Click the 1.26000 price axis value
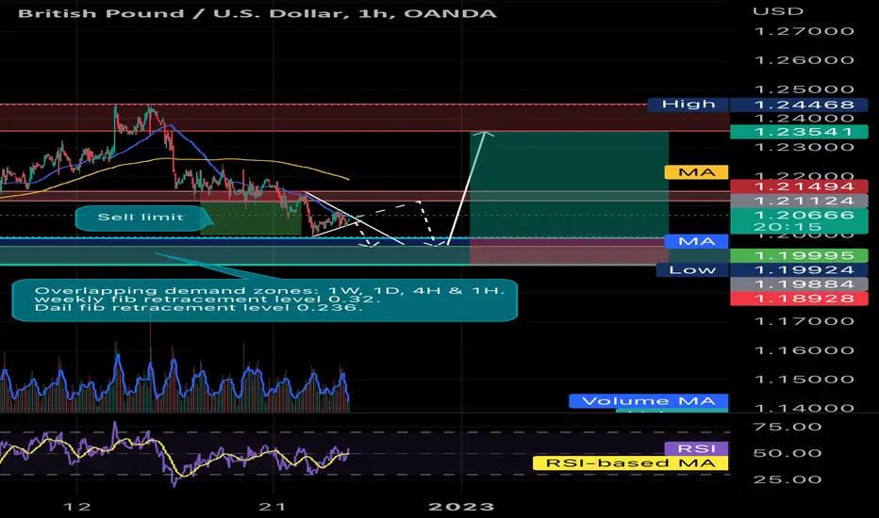This screenshot has height=518, width=879. 804,60
